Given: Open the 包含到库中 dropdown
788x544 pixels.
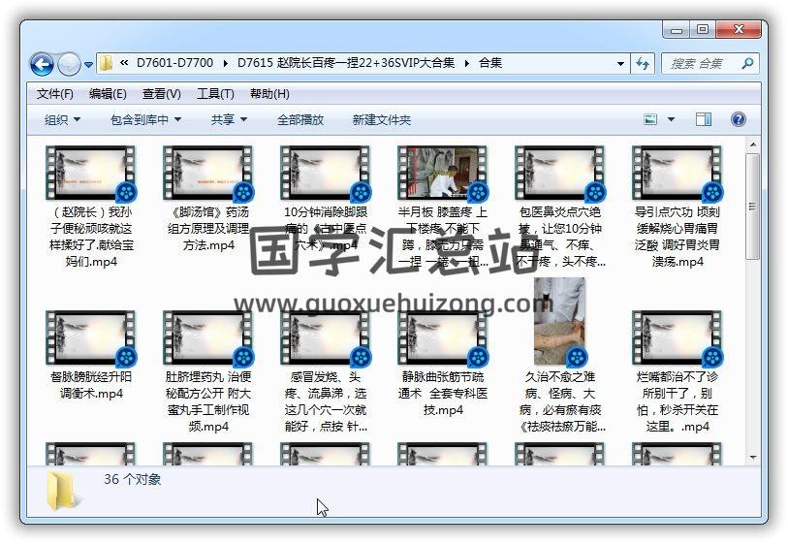Looking at the screenshot, I should coord(145,120).
